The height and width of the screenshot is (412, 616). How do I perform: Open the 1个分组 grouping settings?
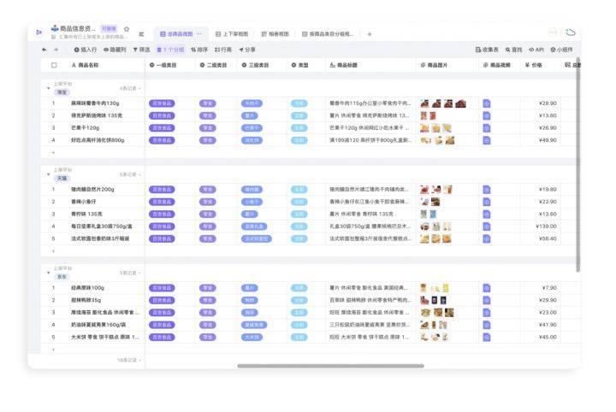(x=170, y=50)
